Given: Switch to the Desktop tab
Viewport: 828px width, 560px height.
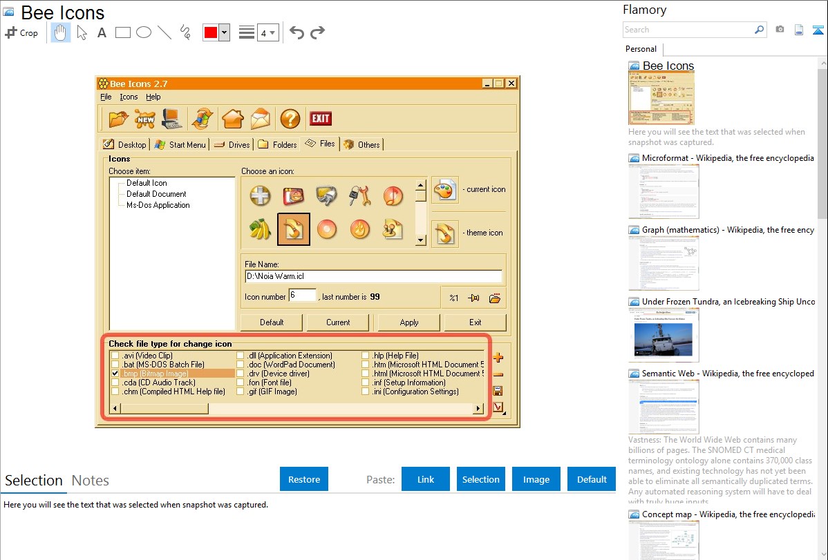Looking at the screenshot, I should click(x=124, y=144).
